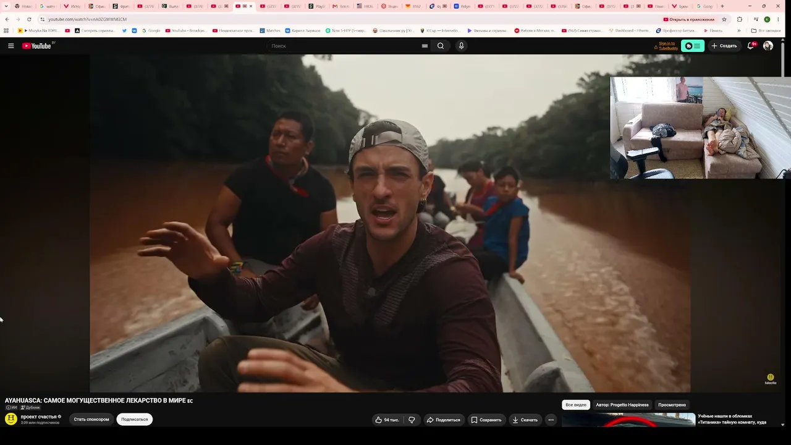Open the Титаника suggested video thumbnail
This screenshot has height=445, width=791.
tap(628, 420)
